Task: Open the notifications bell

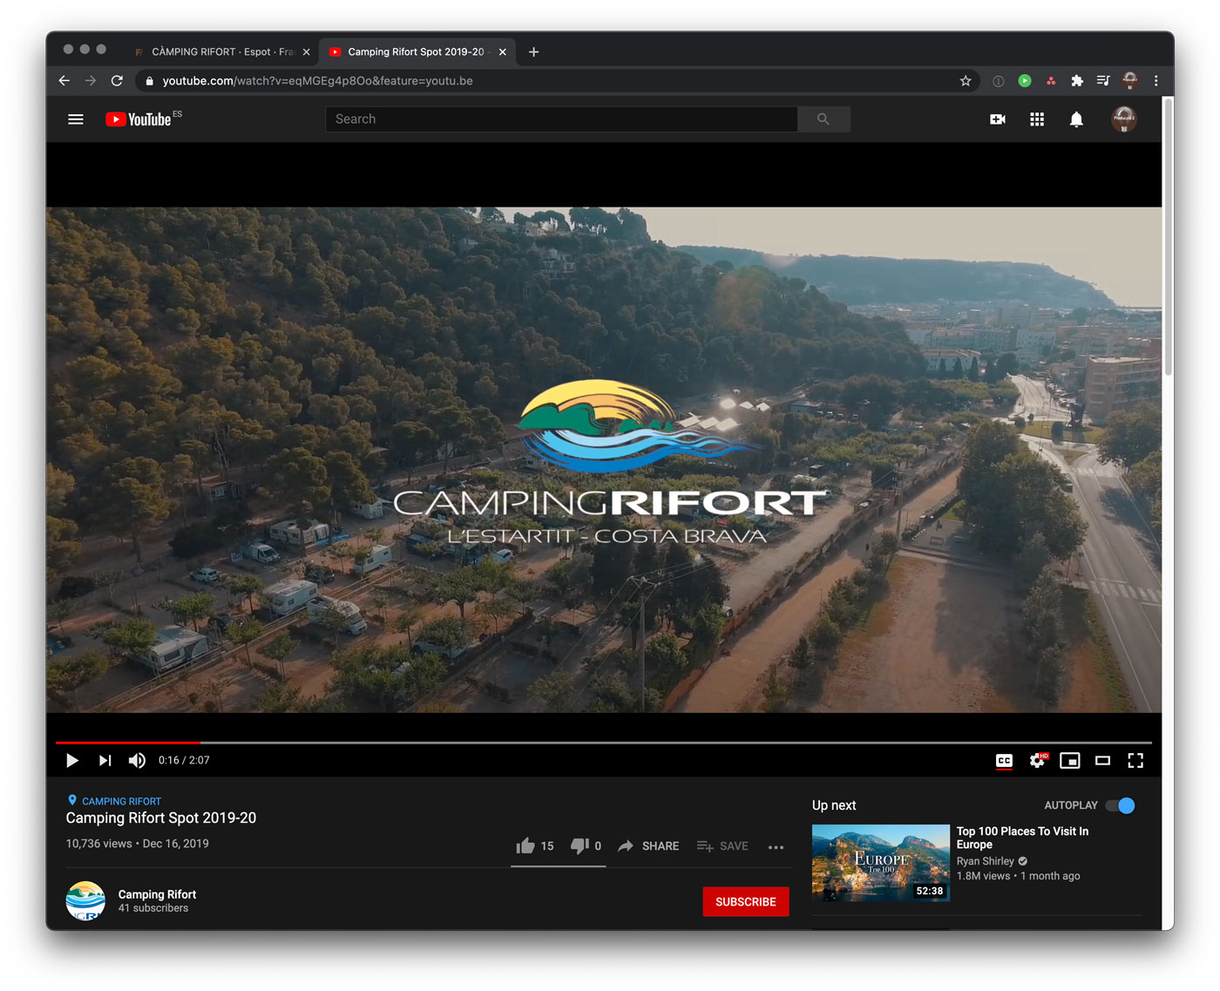Action: click(1076, 119)
